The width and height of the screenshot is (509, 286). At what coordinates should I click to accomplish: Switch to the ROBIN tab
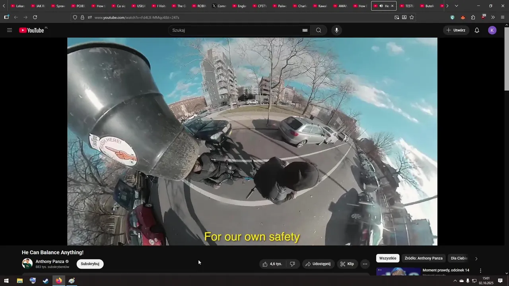click(199, 6)
